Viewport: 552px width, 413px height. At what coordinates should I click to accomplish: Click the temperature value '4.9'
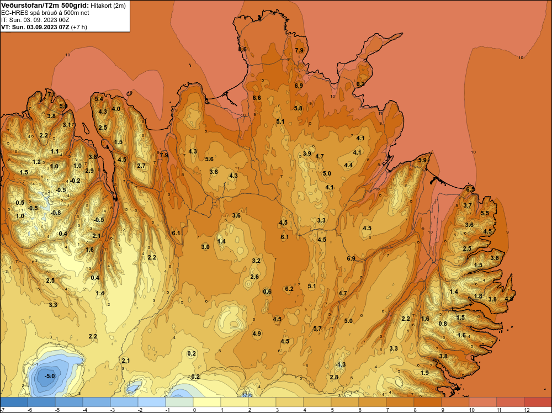pyautogui.click(x=257, y=333)
